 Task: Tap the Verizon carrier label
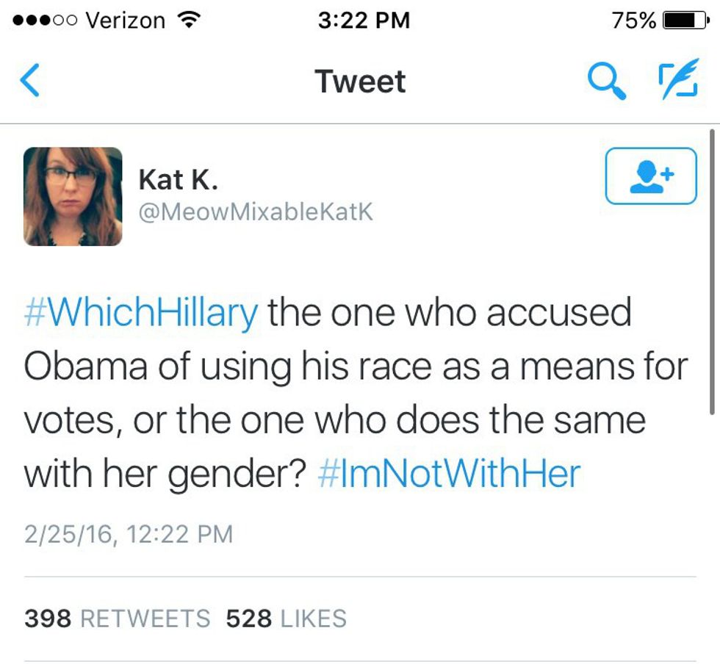coord(125,21)
